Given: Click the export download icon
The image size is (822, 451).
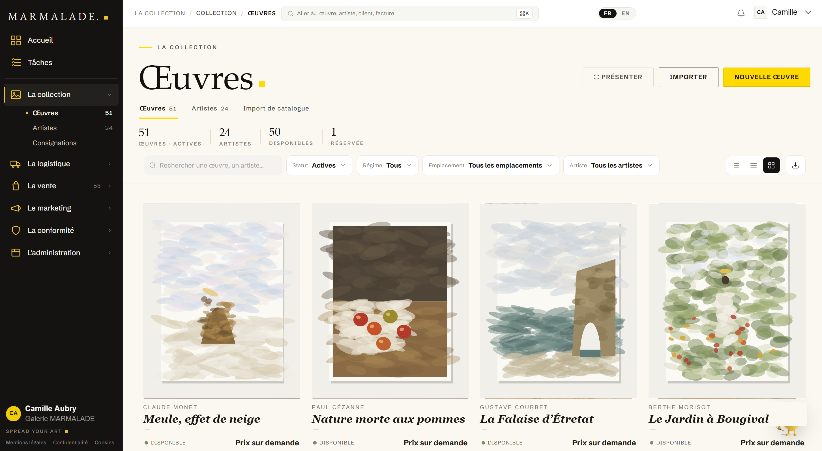Looking at the screenshot, I should pyautogui.click(x=795, y=165).
